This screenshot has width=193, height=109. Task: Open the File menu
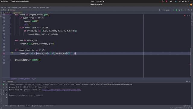(2, 8)
